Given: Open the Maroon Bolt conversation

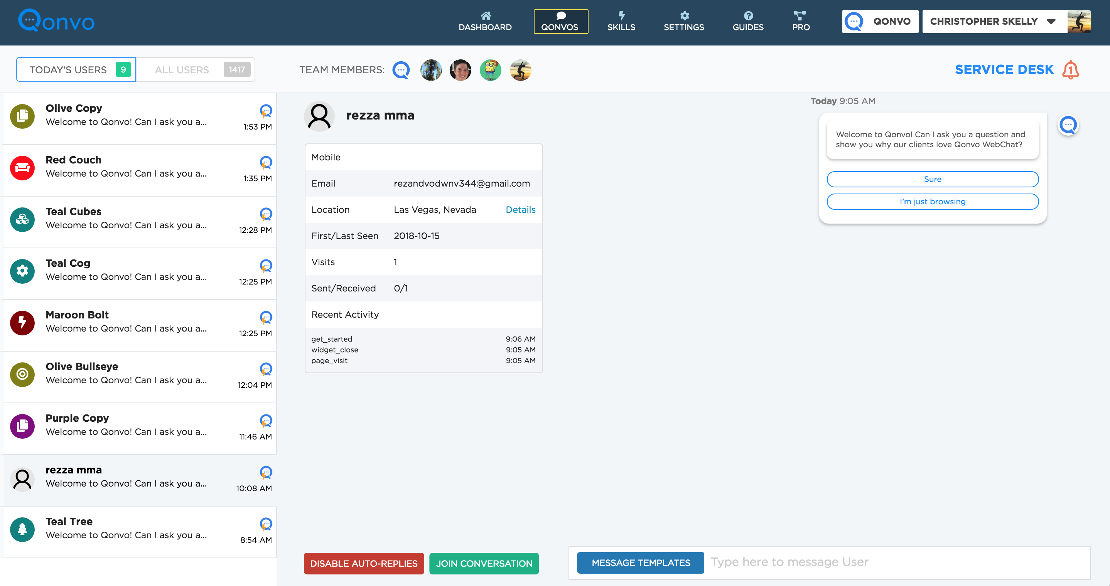Looking at the screenshot, I should pos(139,325).
